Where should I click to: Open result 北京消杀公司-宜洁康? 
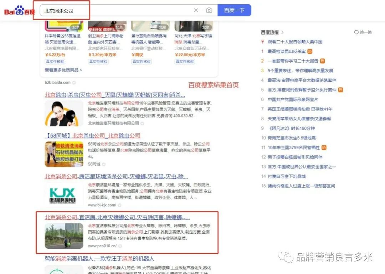(x=117, y=217)
